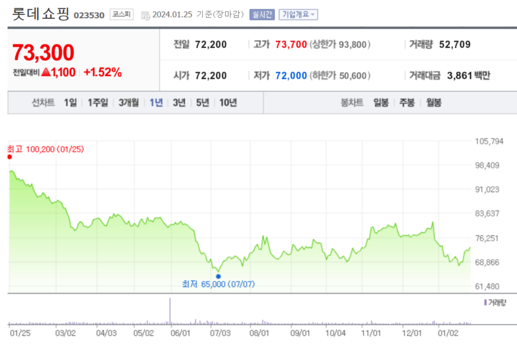
Task: Click the 최저 65,000 (07/07) label
Action: 218,284
